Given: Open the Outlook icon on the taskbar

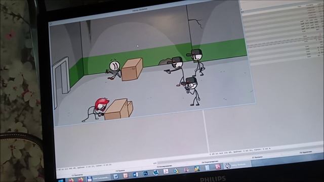Looking at the screenshot, I should click(135, 174).
